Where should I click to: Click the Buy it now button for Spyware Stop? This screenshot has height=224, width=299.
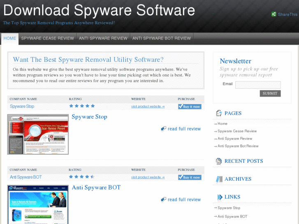(x=190, y=106)
